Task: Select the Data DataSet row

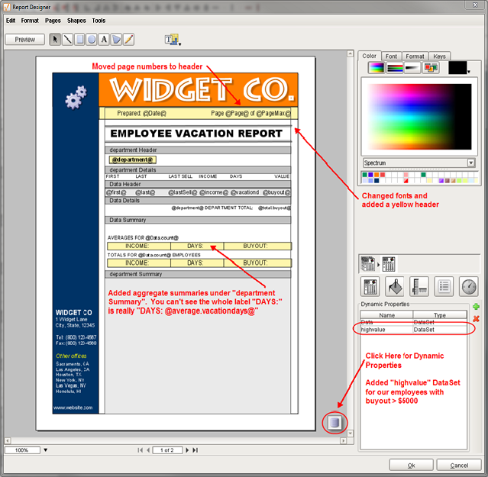Action: click(x=413, y=322)
